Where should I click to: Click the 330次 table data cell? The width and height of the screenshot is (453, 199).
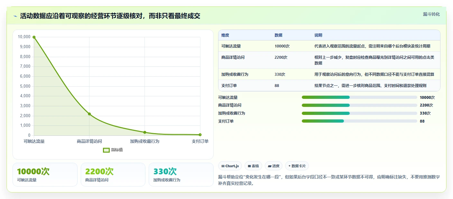(280, 74)
